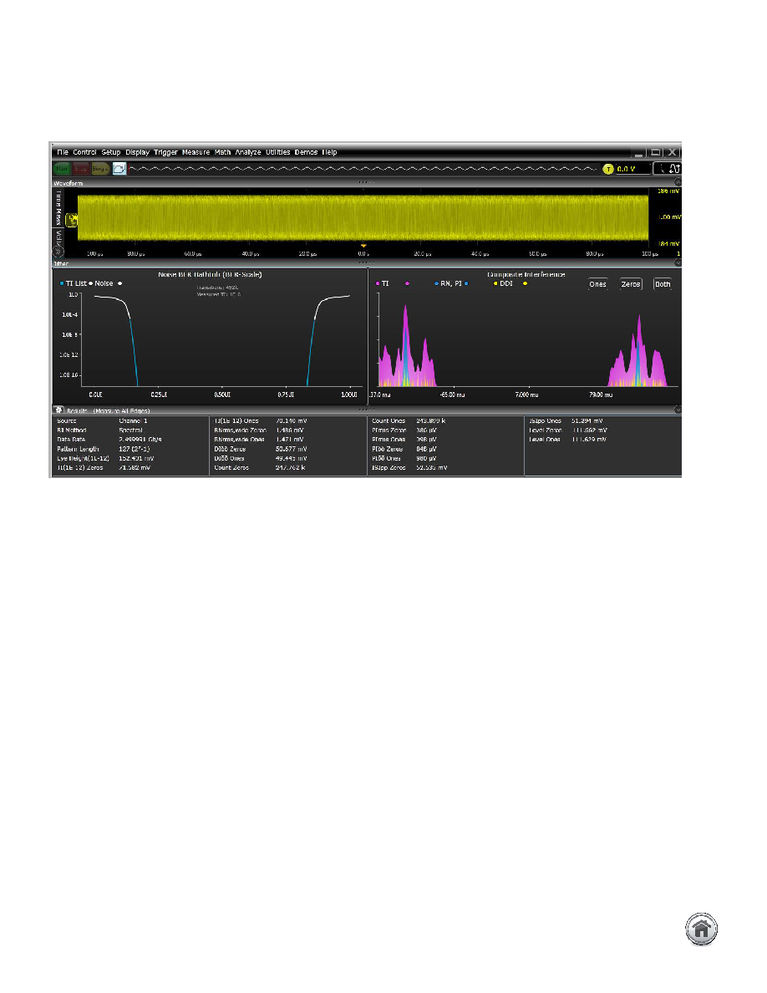Select the Time Meas side tab

[x=58, y=208]
